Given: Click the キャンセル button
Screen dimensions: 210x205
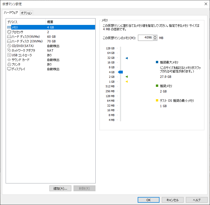Looking at the screenshot, I should tap(172, 200).
